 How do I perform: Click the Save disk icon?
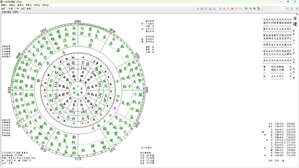(202, 8)
